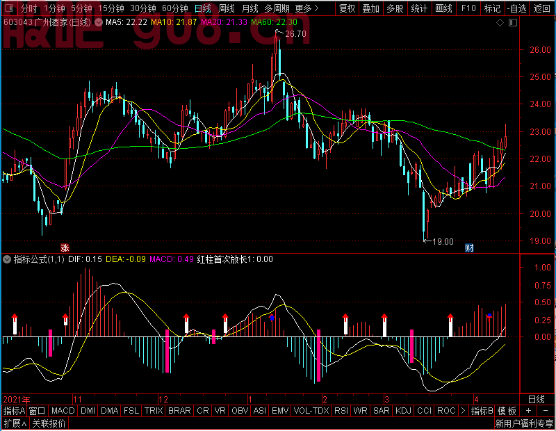The width and height of the screenshot is (556, 431).
Task: Click the MA10: 21.87 label
Action: pos(174,22)
